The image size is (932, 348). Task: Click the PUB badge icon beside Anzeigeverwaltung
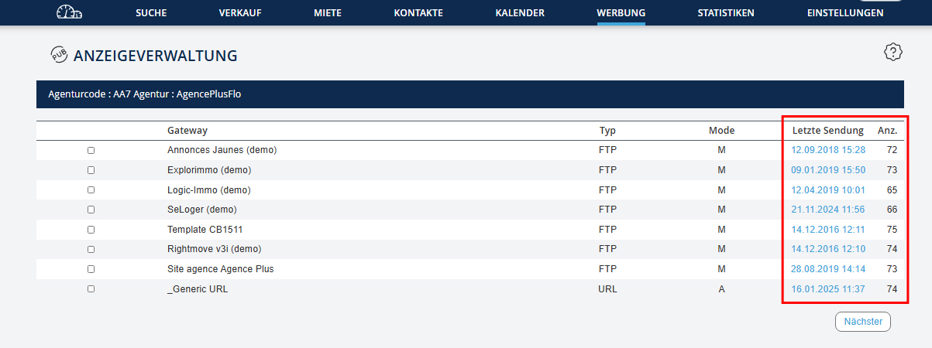(x=59, y=55)
